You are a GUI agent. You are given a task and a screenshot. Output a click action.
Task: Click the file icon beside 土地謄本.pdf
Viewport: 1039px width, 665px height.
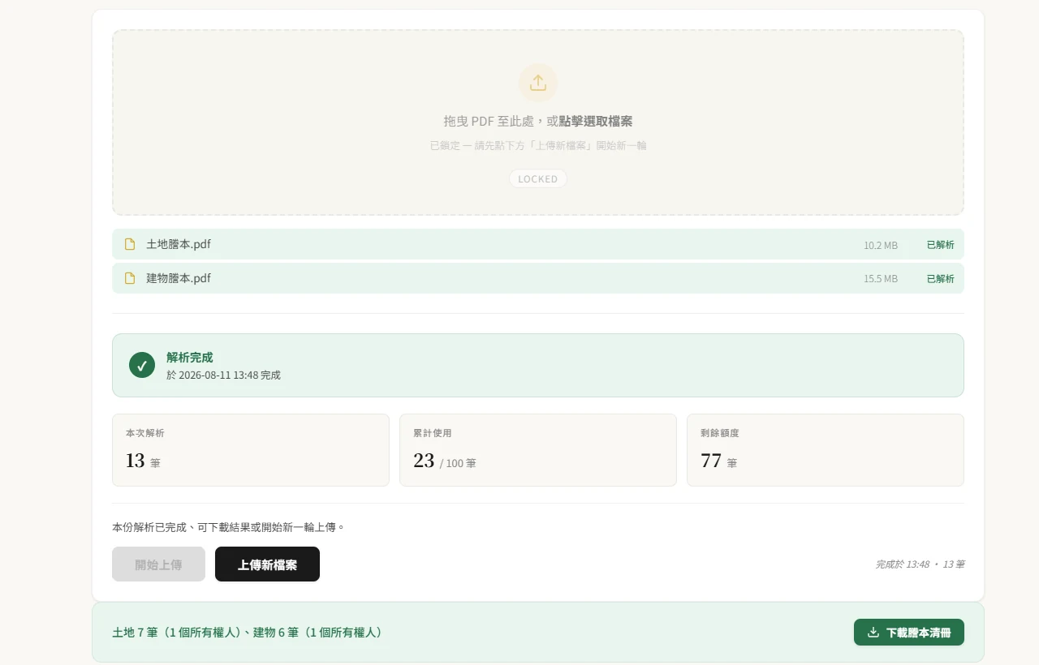pyautogui.click(x=130, y=244)
